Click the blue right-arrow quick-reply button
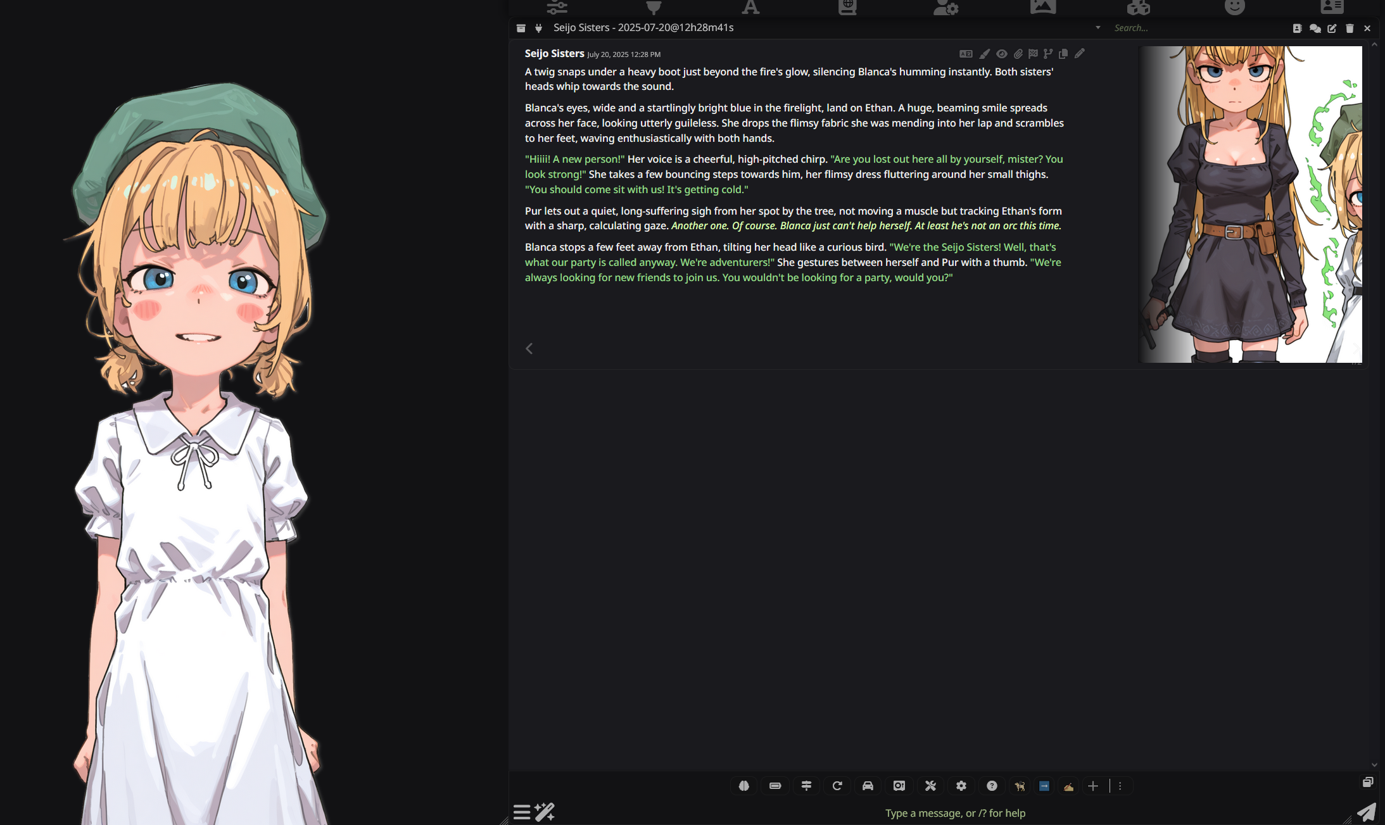The height and width of the screenshot is (825, 1385). coord(1044,786)
